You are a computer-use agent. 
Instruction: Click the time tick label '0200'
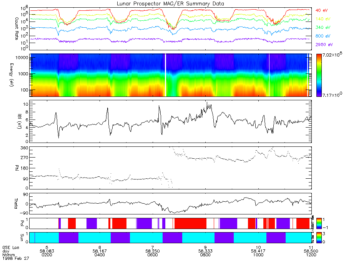pyautogui.click(x=47, y=255)
